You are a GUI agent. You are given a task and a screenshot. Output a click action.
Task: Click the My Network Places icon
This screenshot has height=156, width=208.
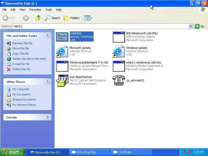pos(9,105)
